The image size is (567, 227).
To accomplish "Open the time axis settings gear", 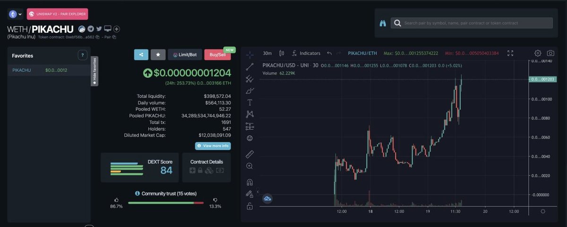I will [x=543, y=211].
